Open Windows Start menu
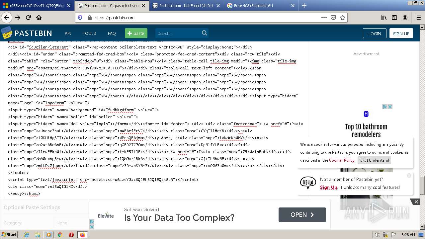The height and width of the screenshot is (239, 425). [9, 235]
